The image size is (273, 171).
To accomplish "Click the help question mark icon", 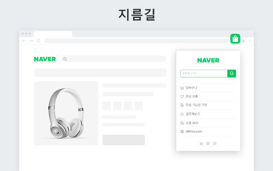I will click(208, 144).
